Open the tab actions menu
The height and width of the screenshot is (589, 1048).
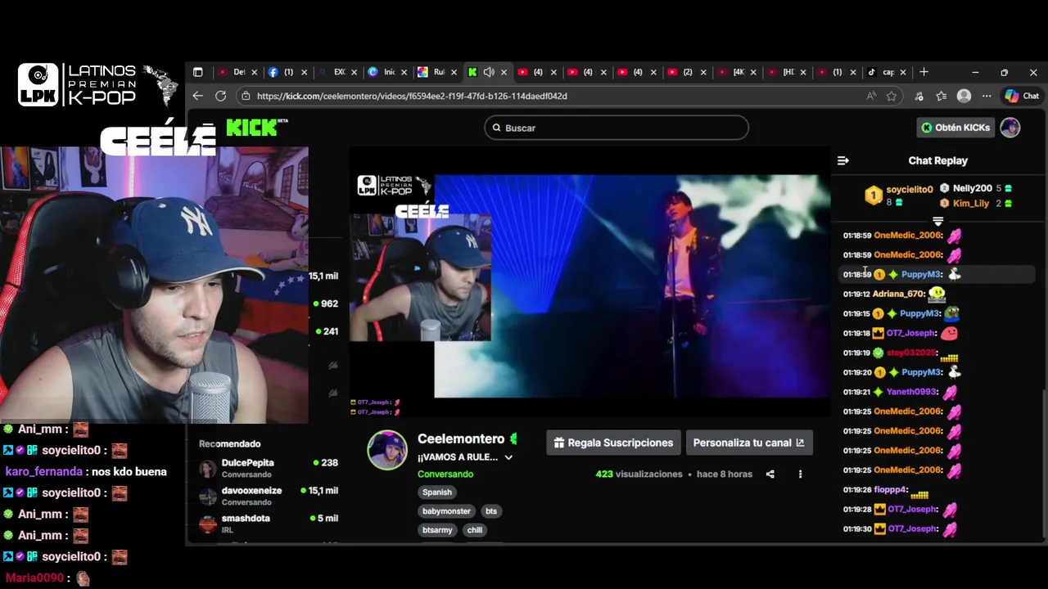click(x=197, y=72)
